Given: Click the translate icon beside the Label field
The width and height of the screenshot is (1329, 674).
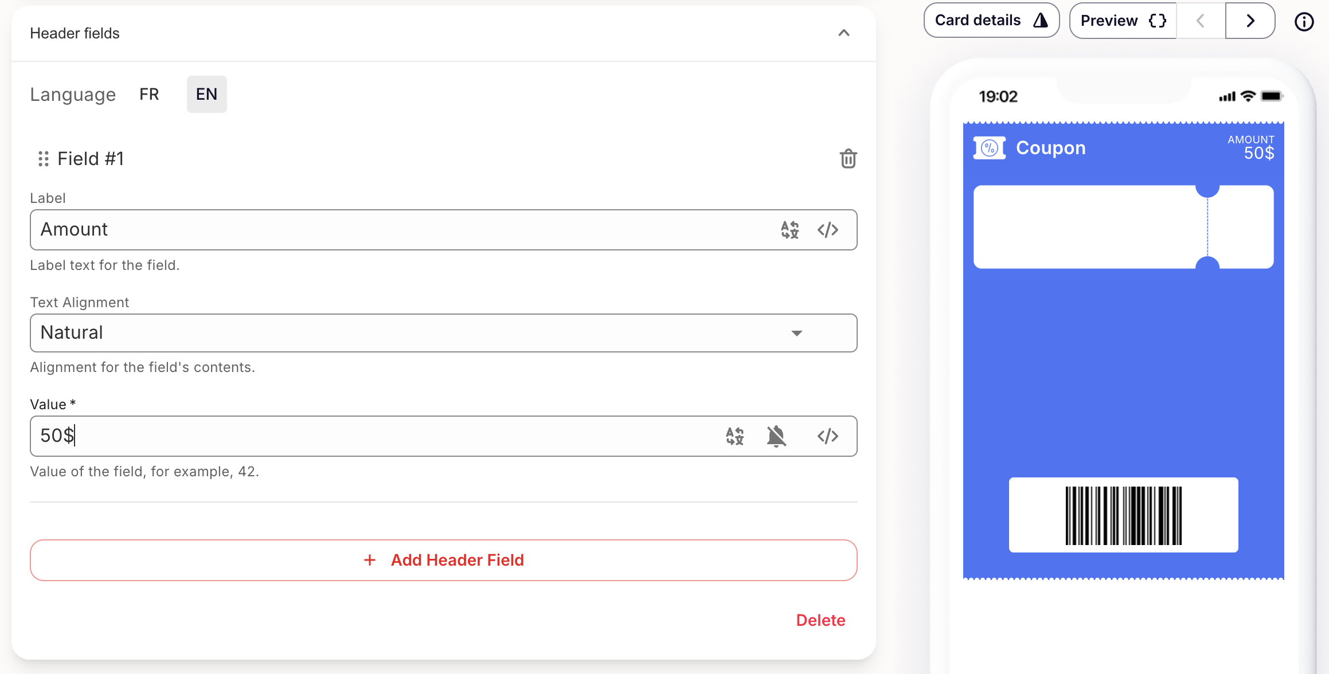Looking at the screenshot, I should [789, 229].
